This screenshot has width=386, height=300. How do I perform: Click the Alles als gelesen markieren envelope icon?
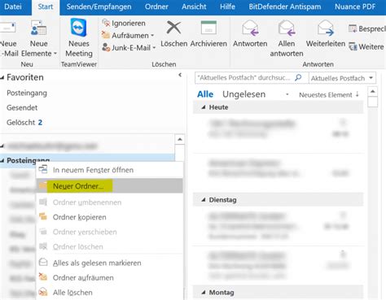[43, 262]
